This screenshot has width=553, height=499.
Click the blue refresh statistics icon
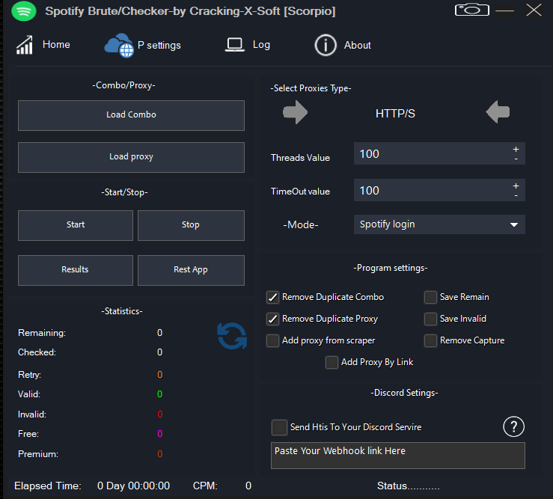[232, 336]
